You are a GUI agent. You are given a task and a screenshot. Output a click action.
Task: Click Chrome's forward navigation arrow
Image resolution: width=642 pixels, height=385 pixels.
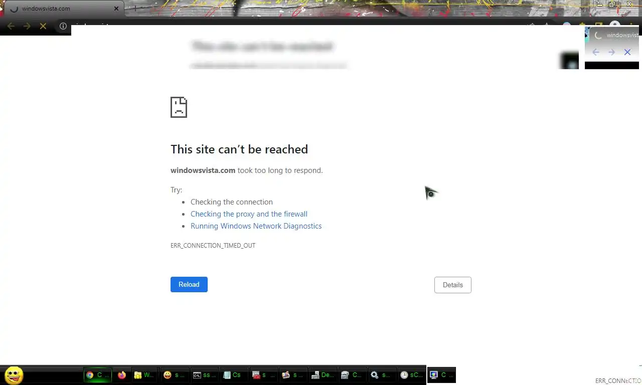pos(27,26)
